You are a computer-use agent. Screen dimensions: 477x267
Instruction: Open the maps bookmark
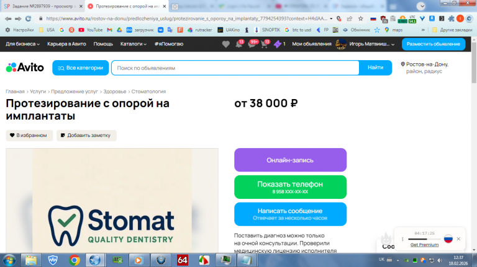pyautogui.click(x=393, y=30)
